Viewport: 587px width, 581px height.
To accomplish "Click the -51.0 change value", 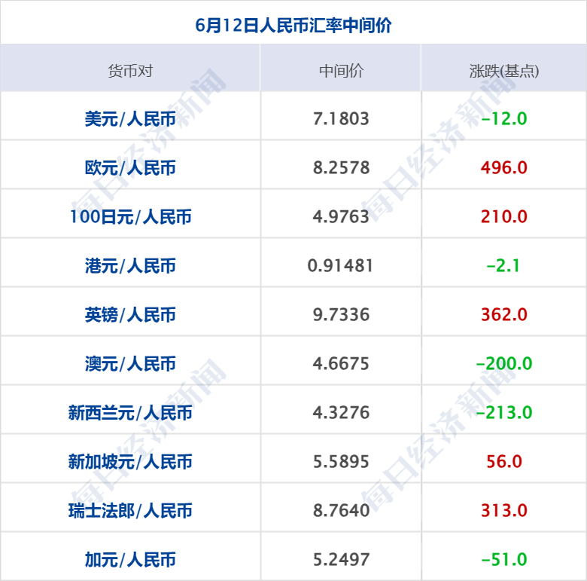I will 504,560.
